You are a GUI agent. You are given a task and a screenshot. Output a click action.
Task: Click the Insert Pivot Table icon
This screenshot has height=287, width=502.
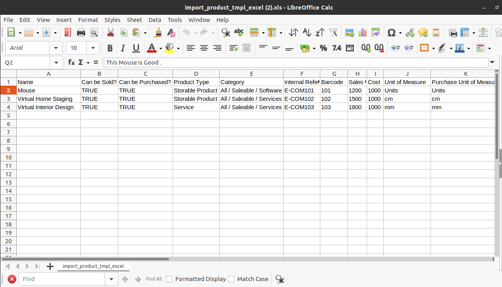pos(375,33)
